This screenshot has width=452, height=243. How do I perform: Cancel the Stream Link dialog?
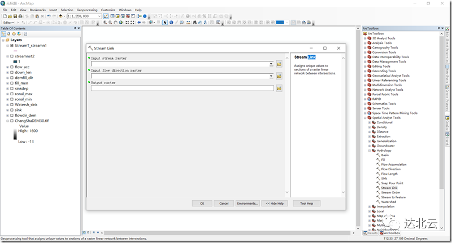click(224, 204)
